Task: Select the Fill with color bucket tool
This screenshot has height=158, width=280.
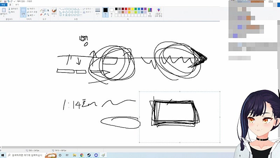Action: coord(44,10)
